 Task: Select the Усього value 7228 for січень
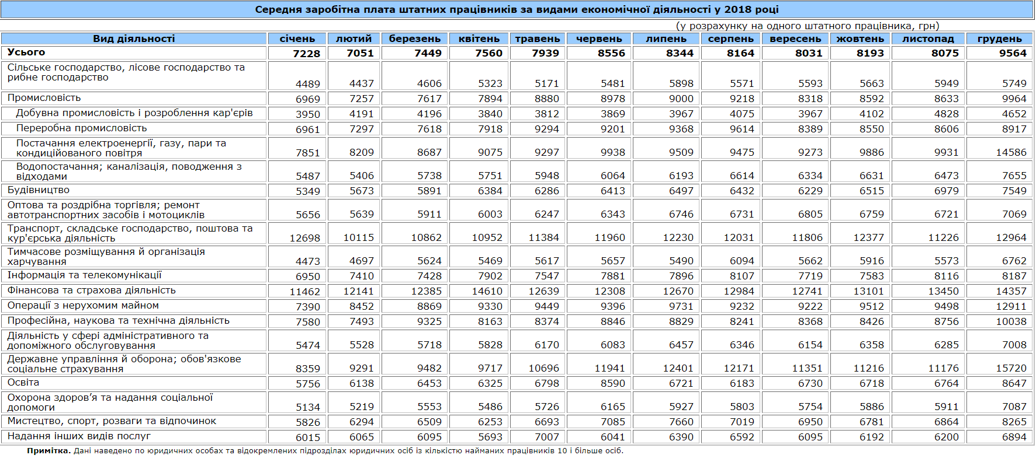click(x=306, y=54)
